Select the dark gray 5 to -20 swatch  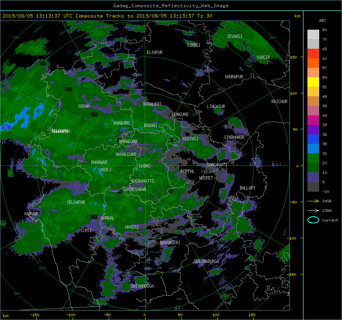click(313, 187)
